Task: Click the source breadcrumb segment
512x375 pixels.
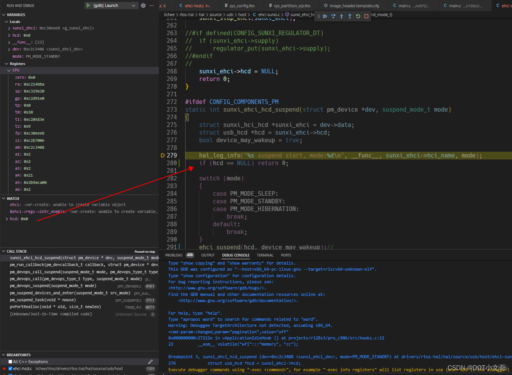Action: pyautogui.click(x=215, y=15)
